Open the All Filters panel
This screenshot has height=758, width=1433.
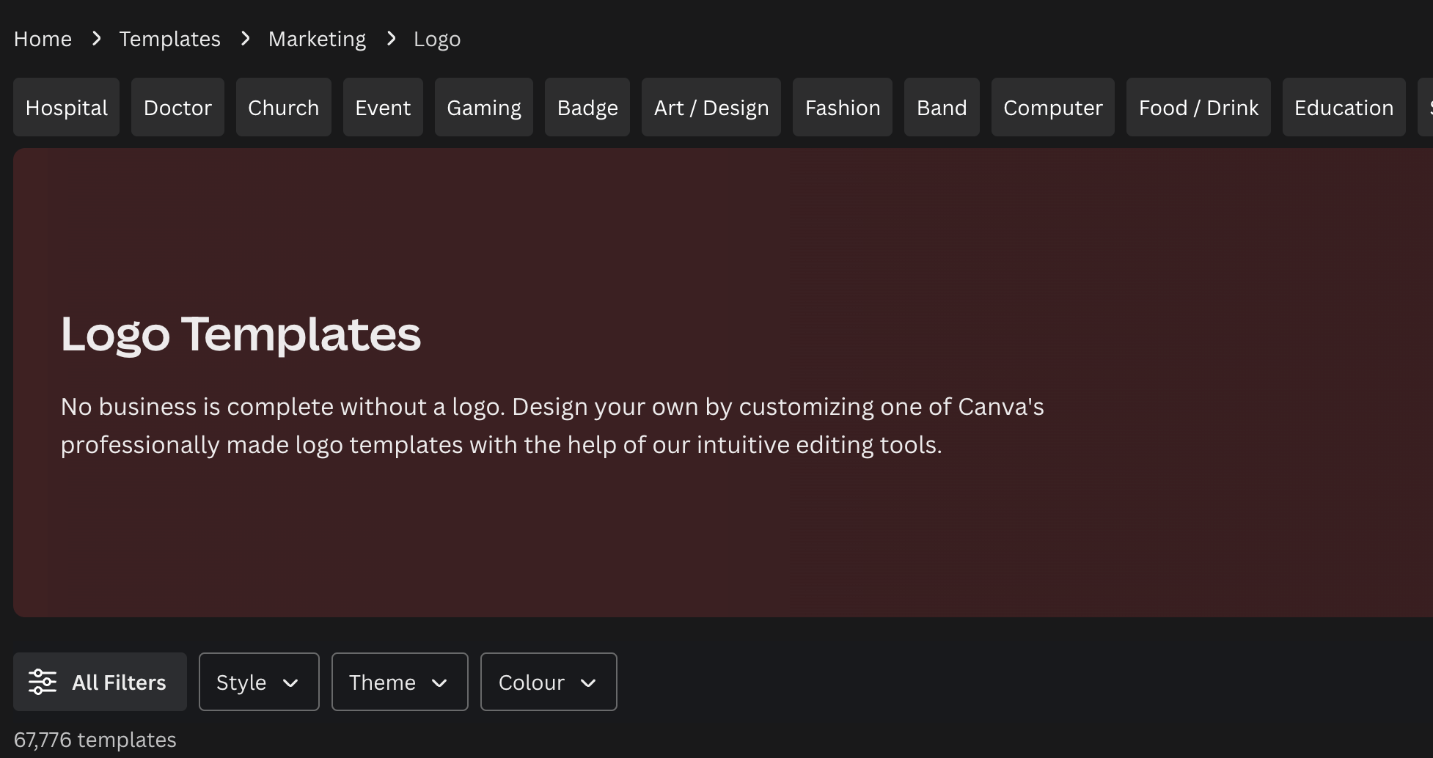100,682
